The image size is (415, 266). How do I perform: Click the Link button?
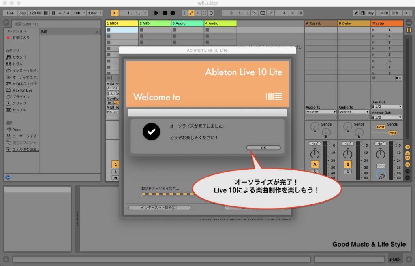point(10,13)
